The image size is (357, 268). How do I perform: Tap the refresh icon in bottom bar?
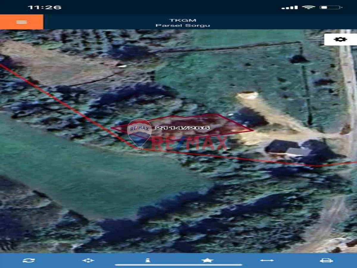29,260
